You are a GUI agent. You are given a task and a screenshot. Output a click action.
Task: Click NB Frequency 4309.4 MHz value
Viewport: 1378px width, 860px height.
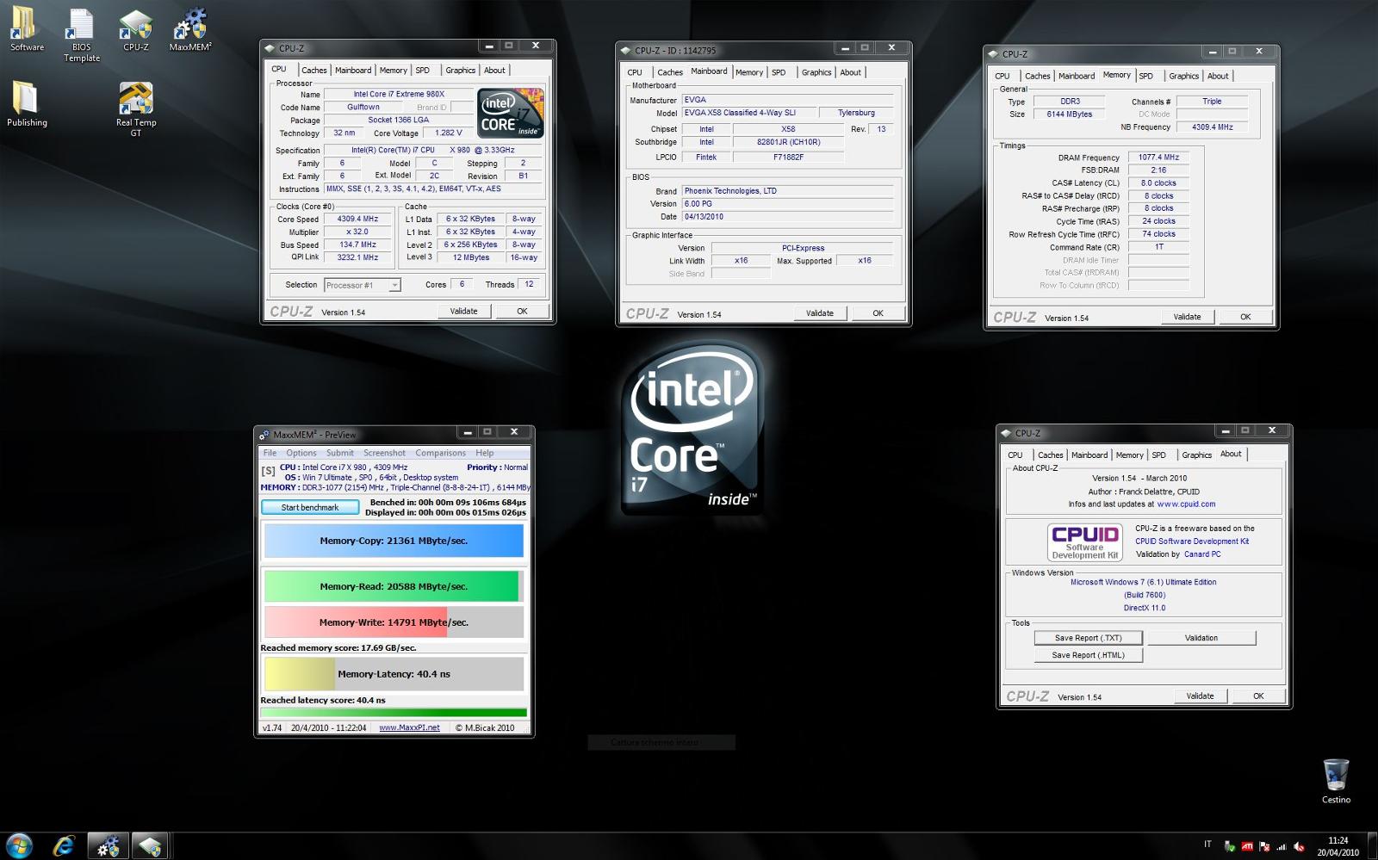pos(1212,127)
